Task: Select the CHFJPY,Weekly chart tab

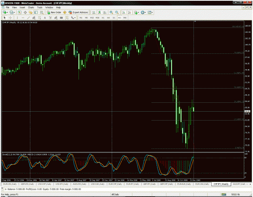Action: tap(221, 184)
